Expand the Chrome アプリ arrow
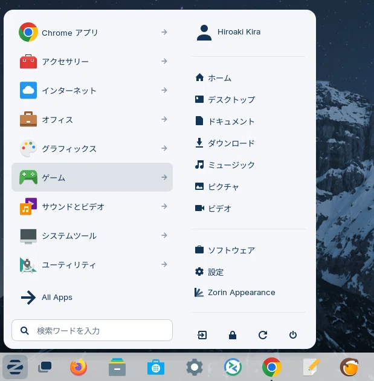The height and width of the screenshot is (381, 374). [x=164, y=32]
